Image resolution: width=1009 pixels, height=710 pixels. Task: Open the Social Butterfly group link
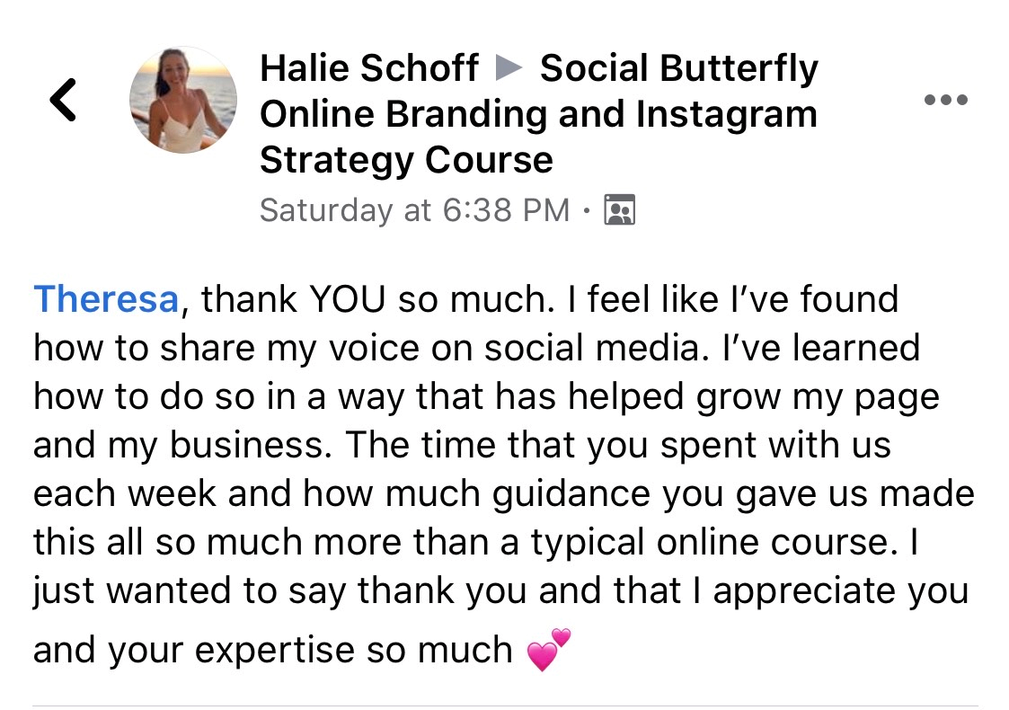tap(678, 69)
